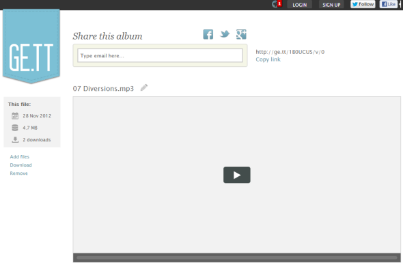Click the file size icon beside 4.7 MB

(x=15, y=128)
